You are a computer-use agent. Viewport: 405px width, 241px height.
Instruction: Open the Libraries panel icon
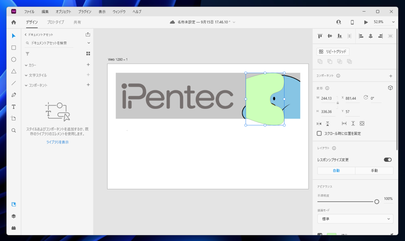click(14, 204)
